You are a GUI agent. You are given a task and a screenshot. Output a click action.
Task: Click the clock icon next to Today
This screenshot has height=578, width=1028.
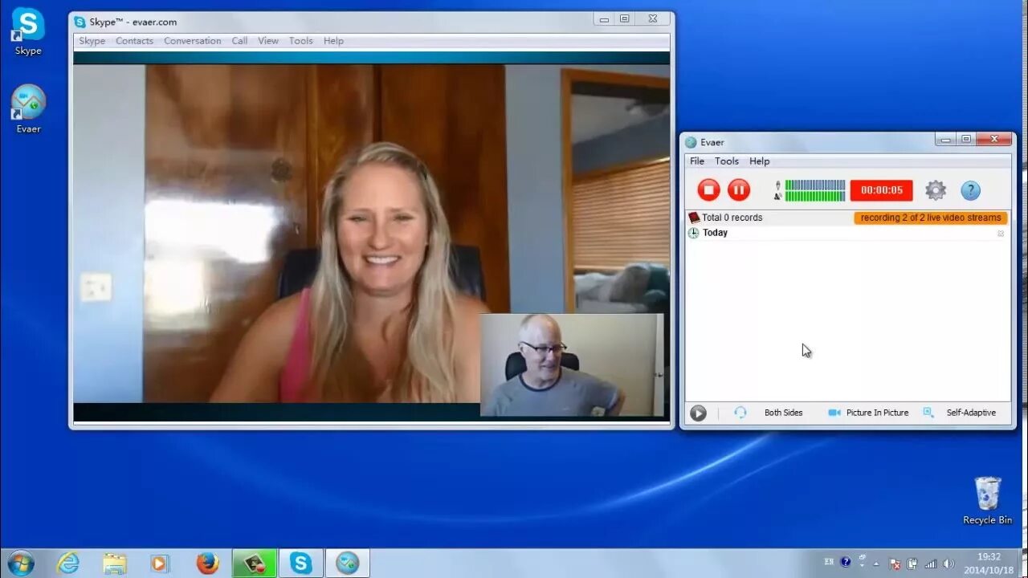[694, 233]
